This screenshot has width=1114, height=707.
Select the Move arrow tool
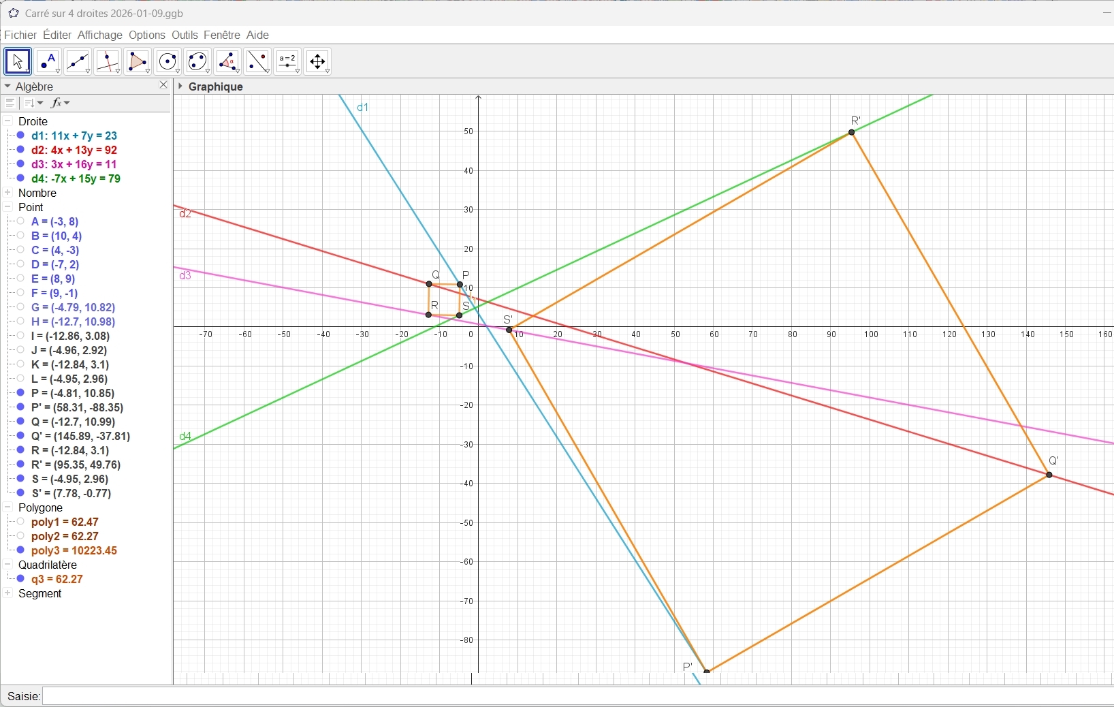18,62
